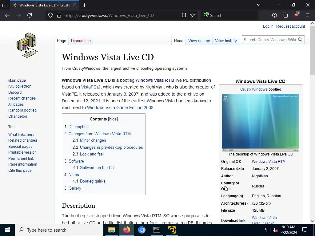Click the Crusty Windows computer logo
315x236 pixels.
[x=27, y=45]
